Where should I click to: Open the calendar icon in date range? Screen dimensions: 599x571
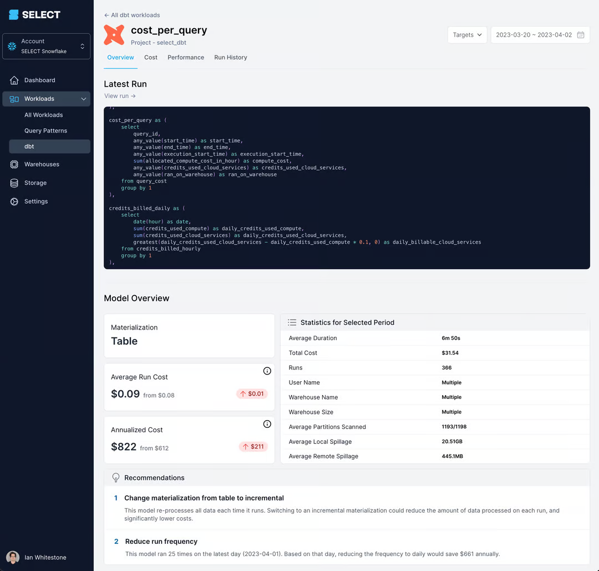580,35
